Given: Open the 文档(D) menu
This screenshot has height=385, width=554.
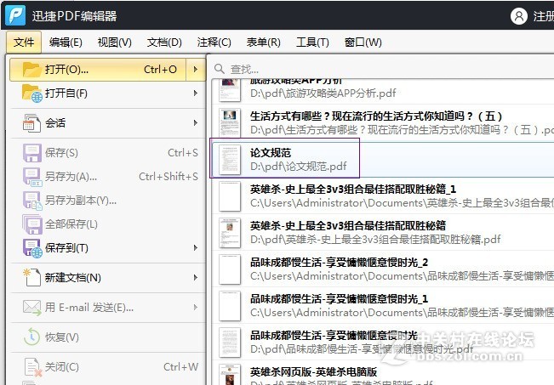Looking at the screenshot, I should tap(164, 42).
